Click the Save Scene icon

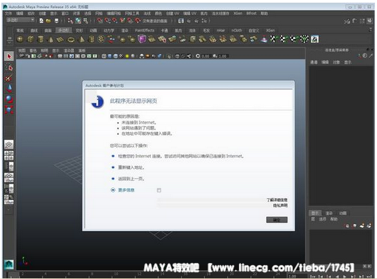[x=56, y=21]
